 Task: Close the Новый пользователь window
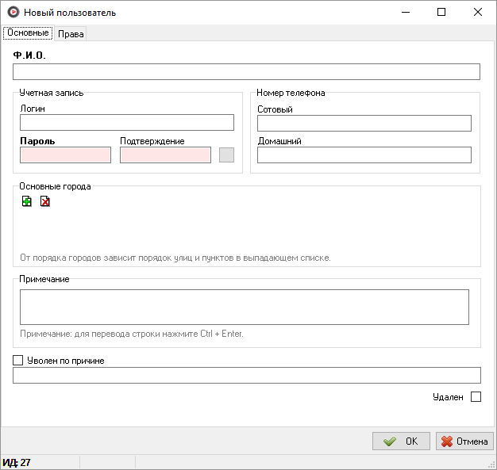tap(478, 12)
